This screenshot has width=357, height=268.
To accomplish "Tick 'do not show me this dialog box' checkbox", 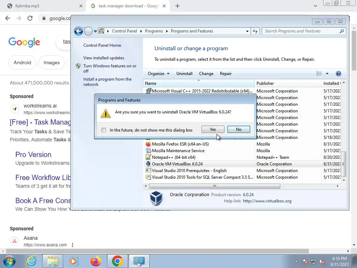I will point(104,130).
